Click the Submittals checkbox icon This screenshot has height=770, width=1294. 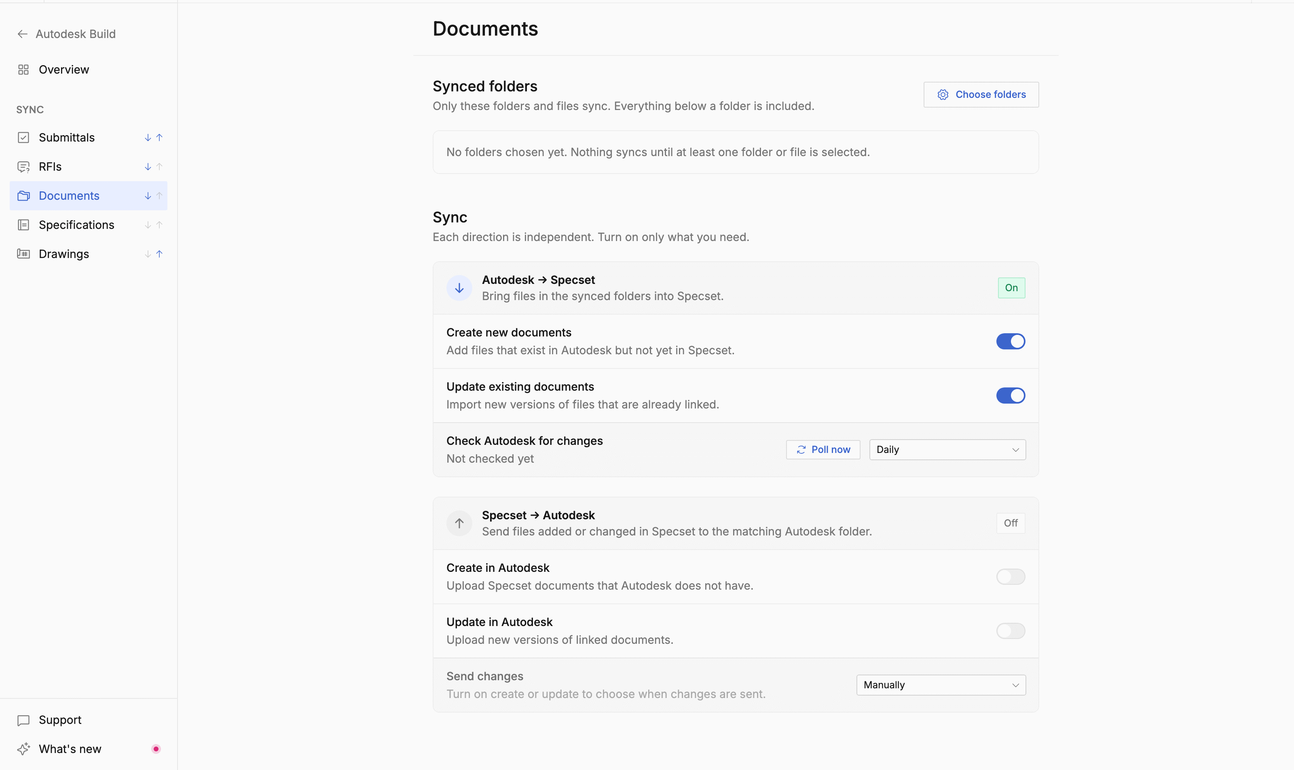pyautogui.click(x=23, y=137)
